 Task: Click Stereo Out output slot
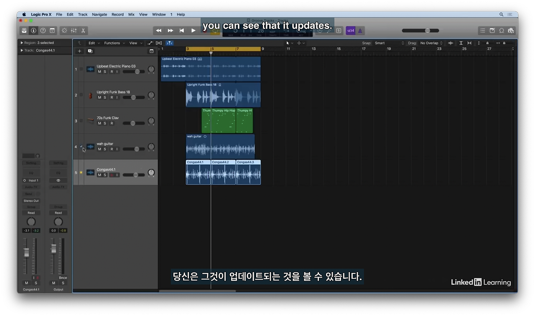click(x=31, y=201)
